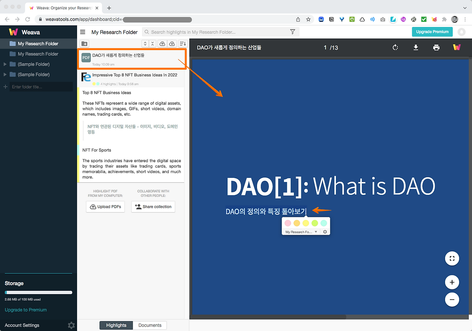This screenshot has height=331, width=472.
Task: Click the Weava logo in the PDF toolbar
Action: click(457, 47)
